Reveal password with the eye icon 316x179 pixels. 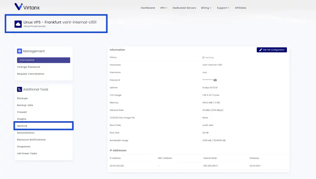pyautogui.click(x=215, y=80)
